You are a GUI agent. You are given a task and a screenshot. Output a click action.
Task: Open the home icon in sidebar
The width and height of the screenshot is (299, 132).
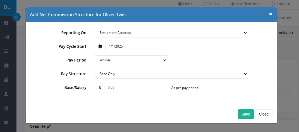pos(6,65)
